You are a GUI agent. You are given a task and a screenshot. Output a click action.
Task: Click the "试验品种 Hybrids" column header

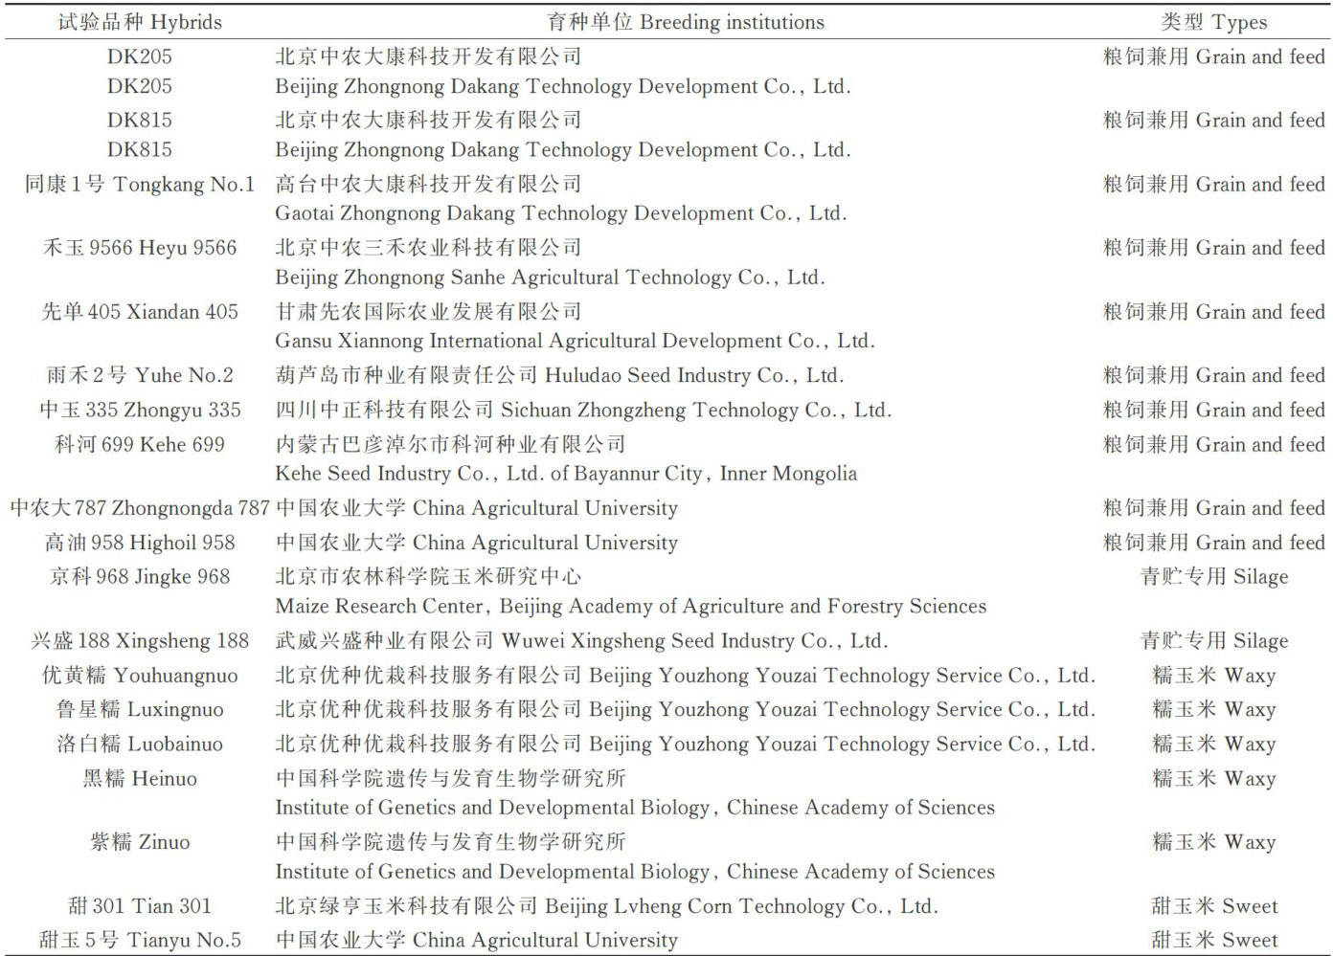[140, 22]
